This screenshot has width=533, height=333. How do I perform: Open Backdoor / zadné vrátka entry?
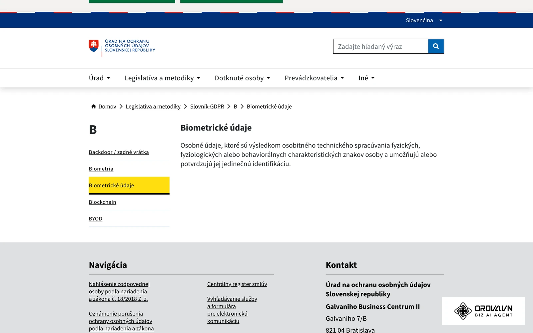[x=119, y=152]
